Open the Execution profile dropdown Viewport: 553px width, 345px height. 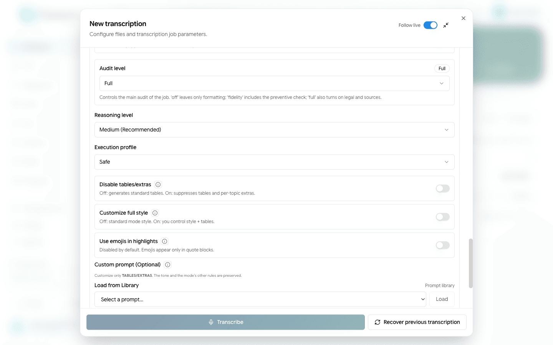tap(274, 162)
